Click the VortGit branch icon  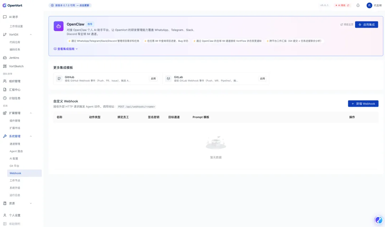point(5,35)
